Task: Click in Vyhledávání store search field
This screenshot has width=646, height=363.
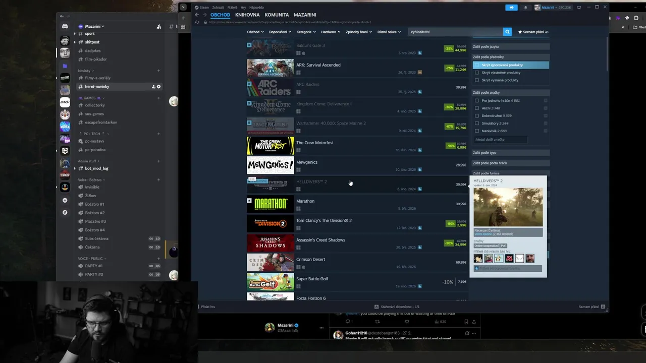Action: (x=456, y=32)
